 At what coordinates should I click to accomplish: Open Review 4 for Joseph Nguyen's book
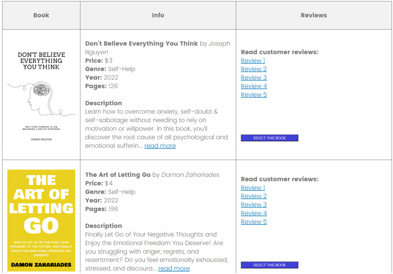pyautogui.click(x=254, y=86)
